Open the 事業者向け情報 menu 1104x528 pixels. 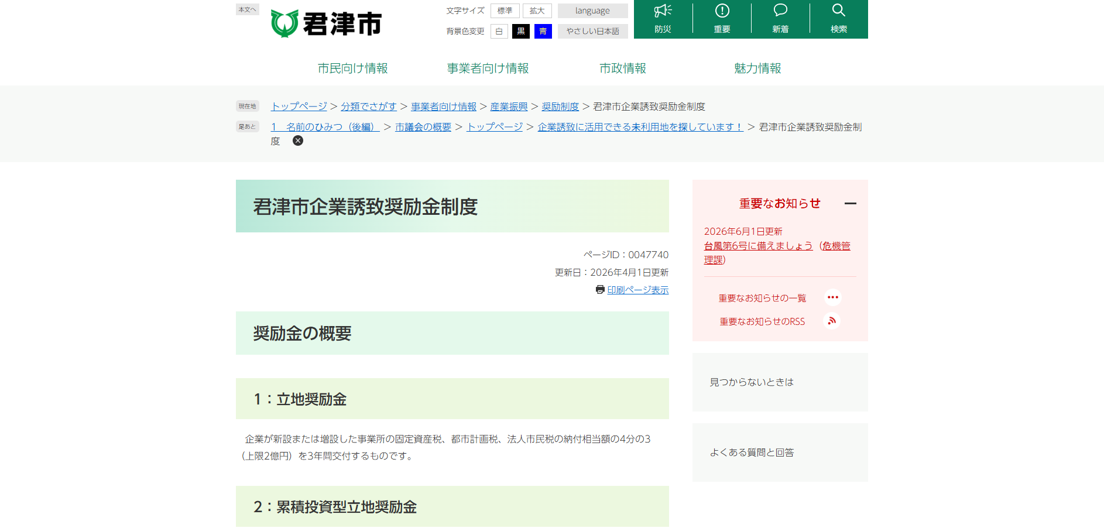[488, 68]
